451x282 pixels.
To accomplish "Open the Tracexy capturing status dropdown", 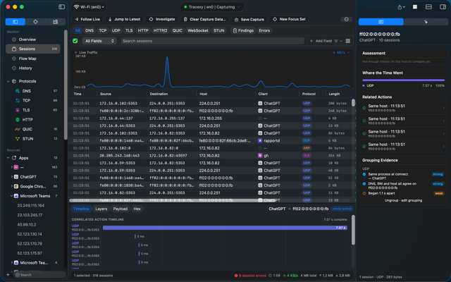I will pyautogui.click(x=212, y=7).
